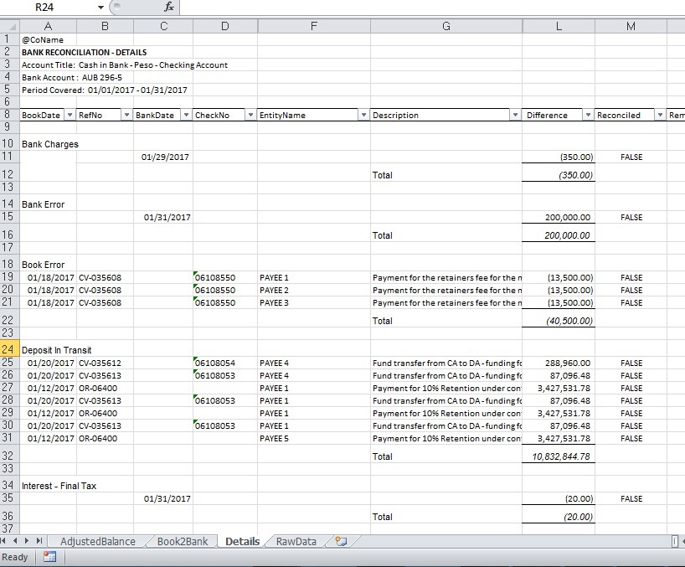
Task: Click the Bank Error section label
Action: pyautogui.click(x=44, y=204)
